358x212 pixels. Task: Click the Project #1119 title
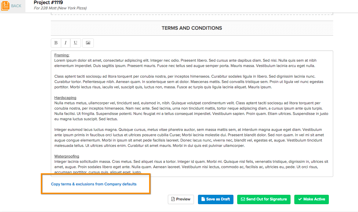(48, 3)
